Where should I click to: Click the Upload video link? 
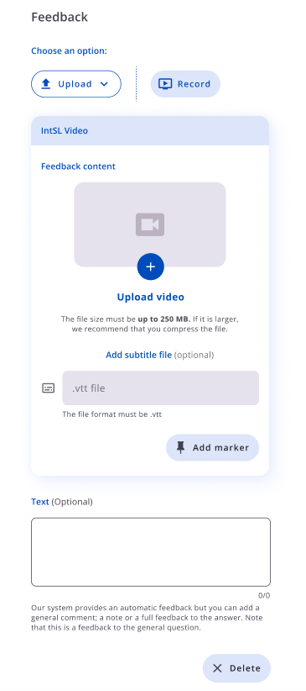point(150,297)
